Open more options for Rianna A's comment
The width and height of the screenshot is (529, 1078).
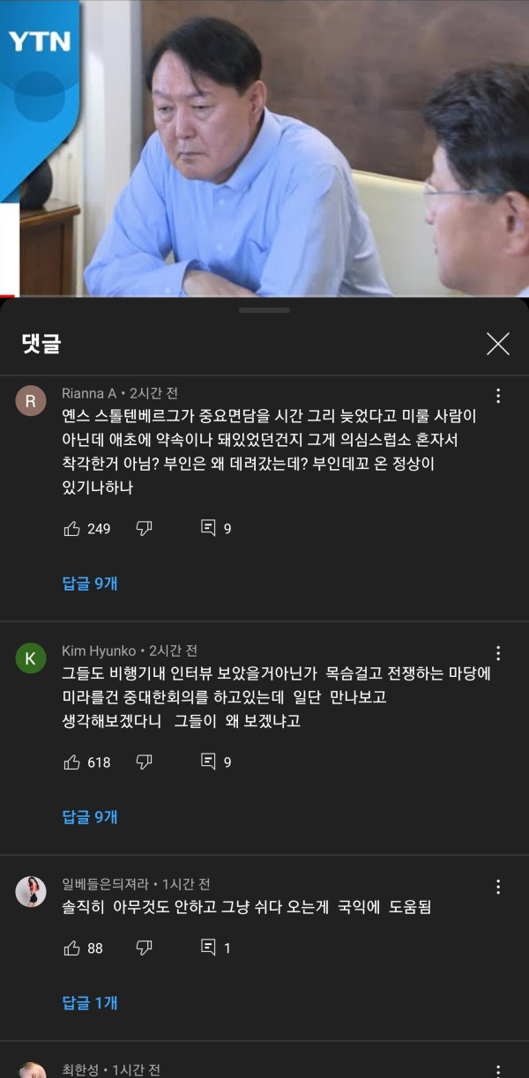(x=498, y=396)
